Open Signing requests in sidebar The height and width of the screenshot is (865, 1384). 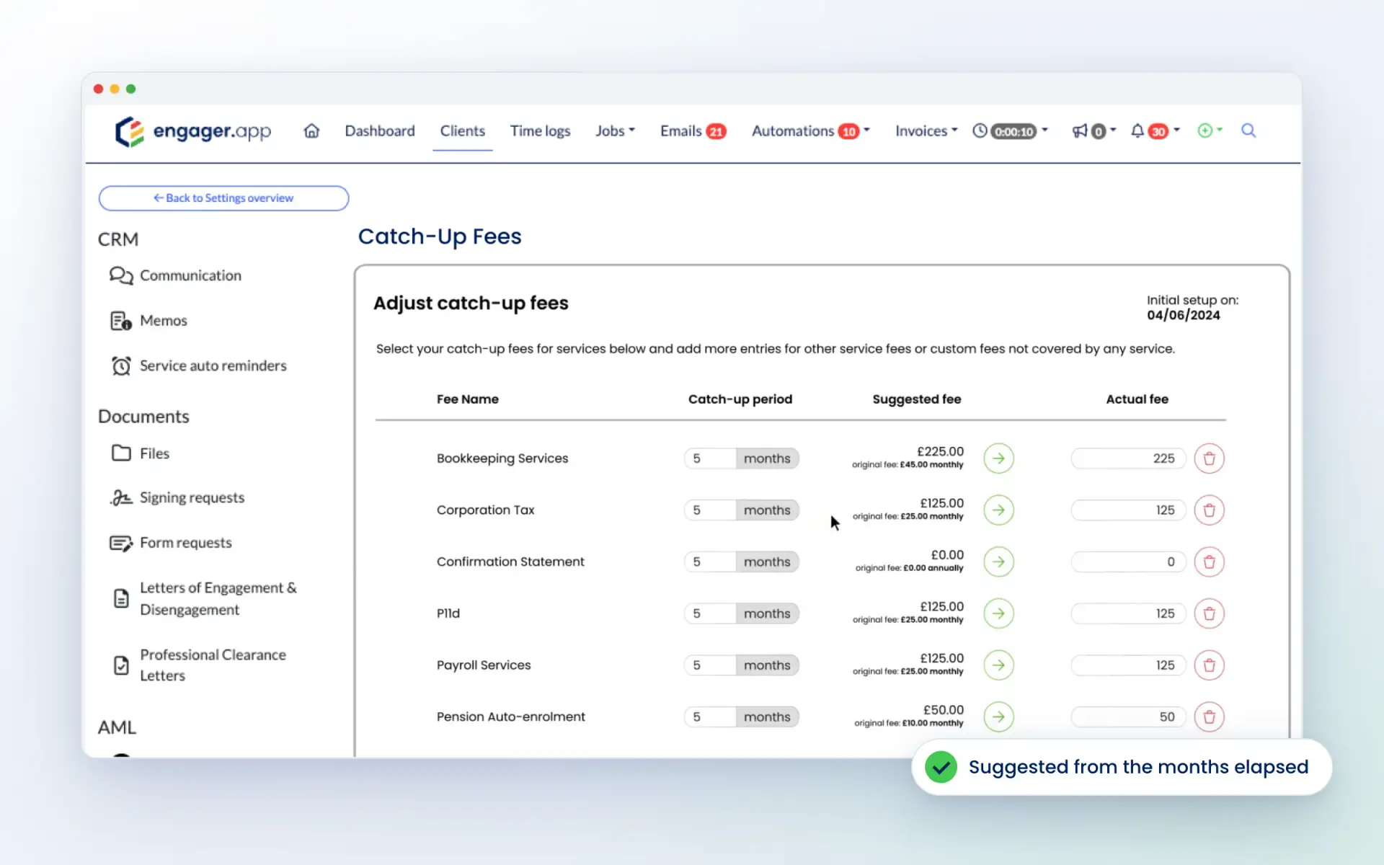[x=177, y=497]
